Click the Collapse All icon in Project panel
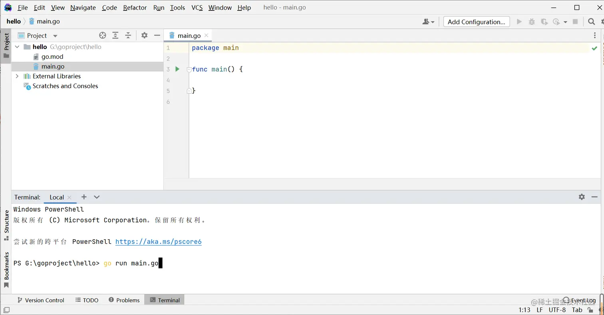Screen dimensions: 604x315 [128, 35]
